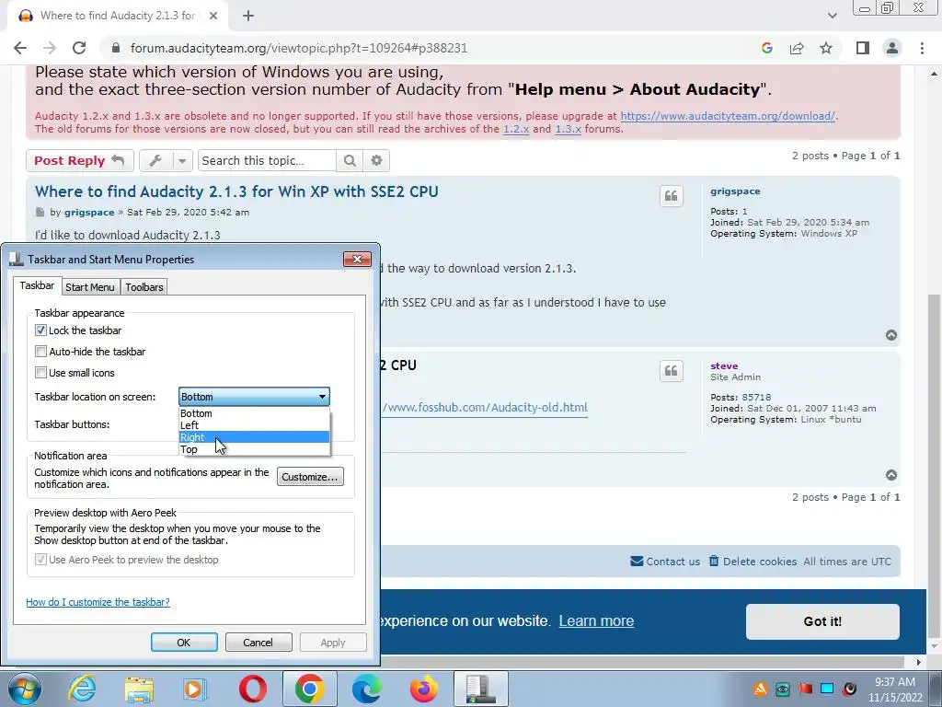Open the Chrome side panel icon
This screenshot has height=707, width=942.
[x=863, y=48]
